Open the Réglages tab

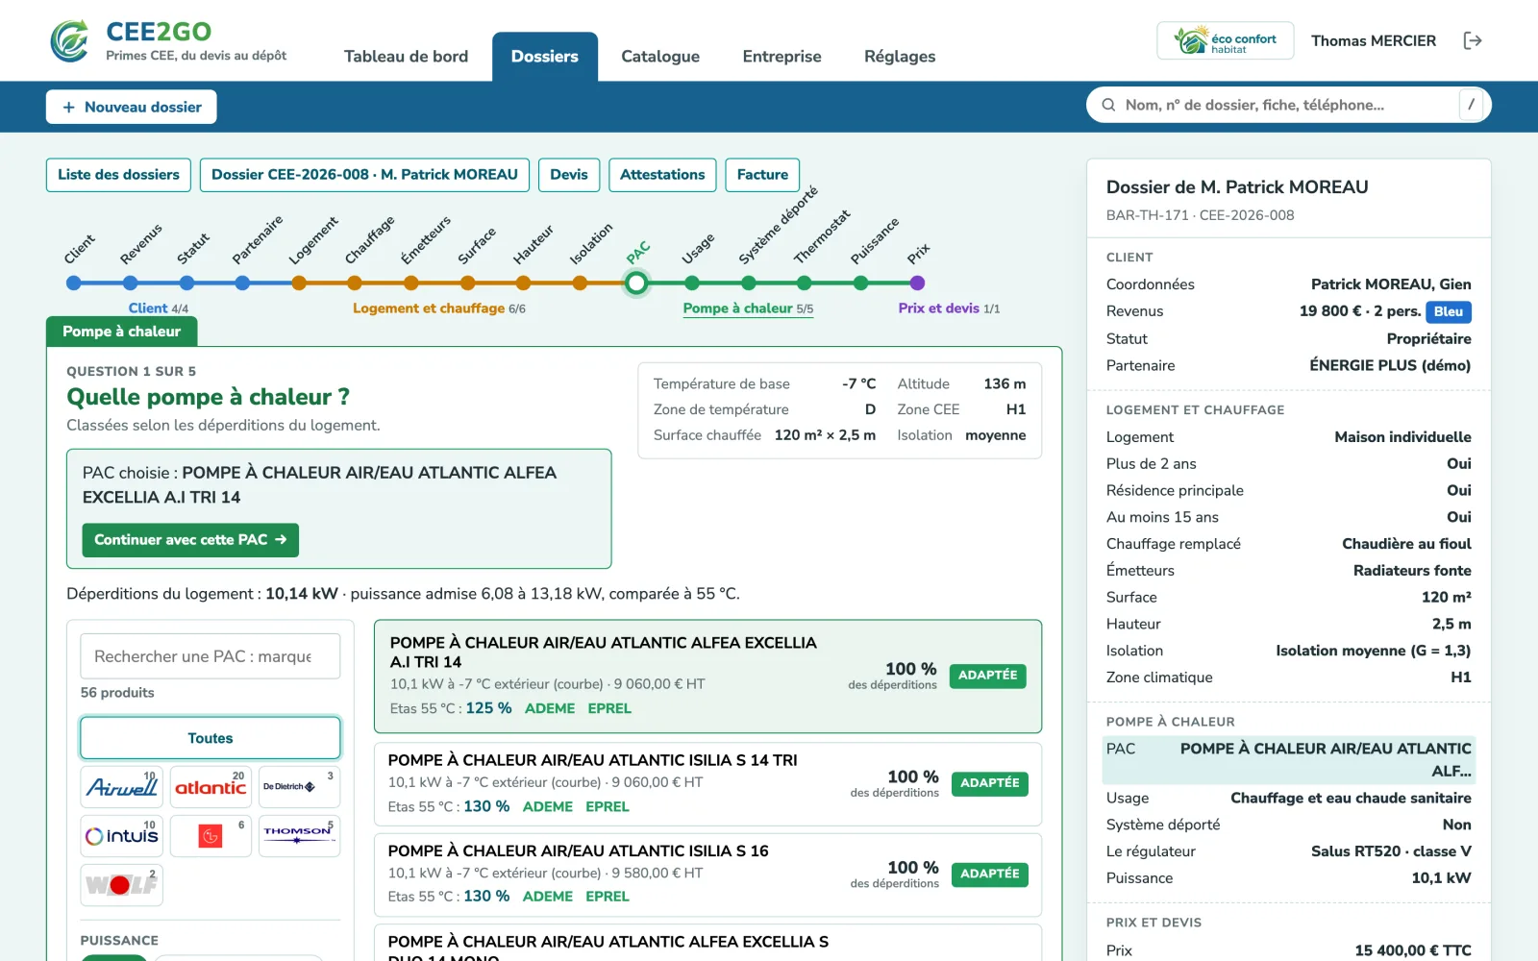(x=900, y=57)
